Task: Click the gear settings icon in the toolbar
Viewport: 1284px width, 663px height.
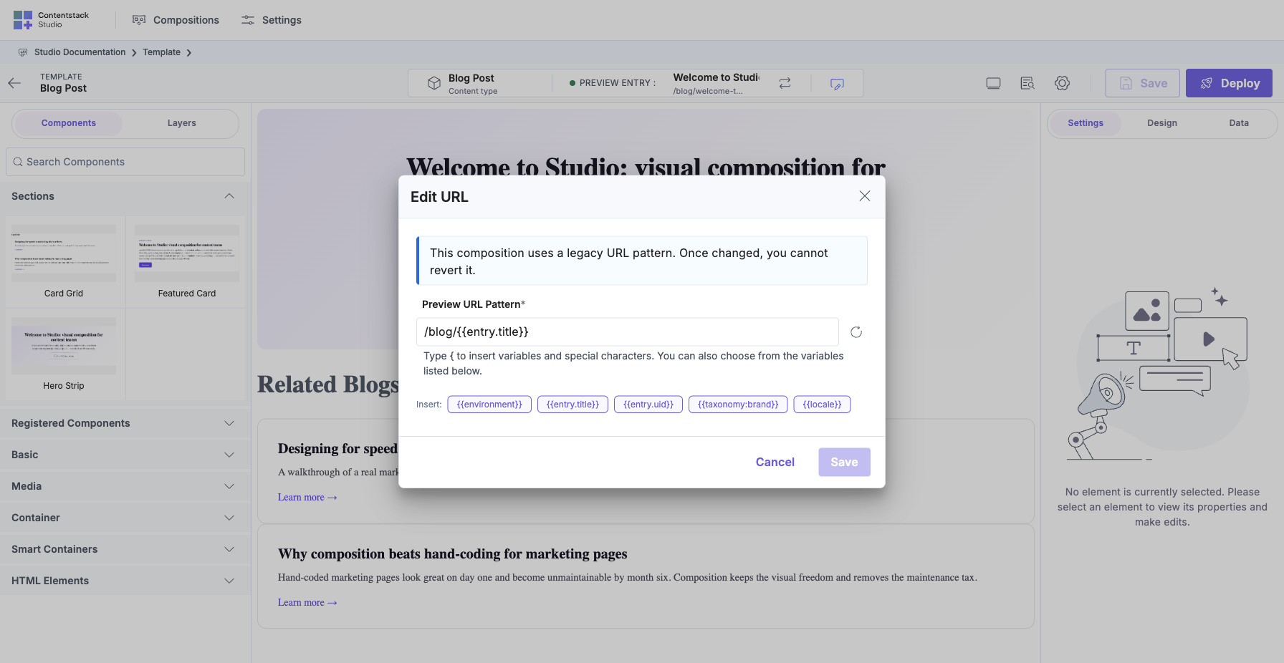Action: tap(1063, 83)
